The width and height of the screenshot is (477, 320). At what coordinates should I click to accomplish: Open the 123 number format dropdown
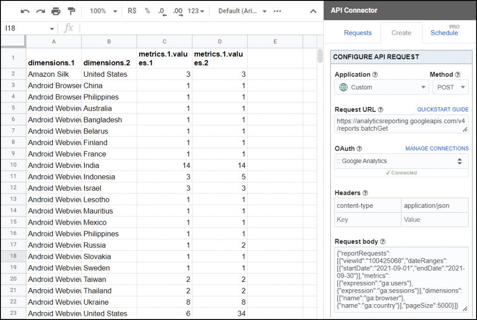pos(196,11)
